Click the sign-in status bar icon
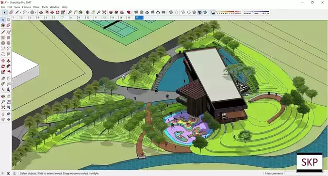The width and height of the screenshot is (328, 176). (x=15, y=173)
